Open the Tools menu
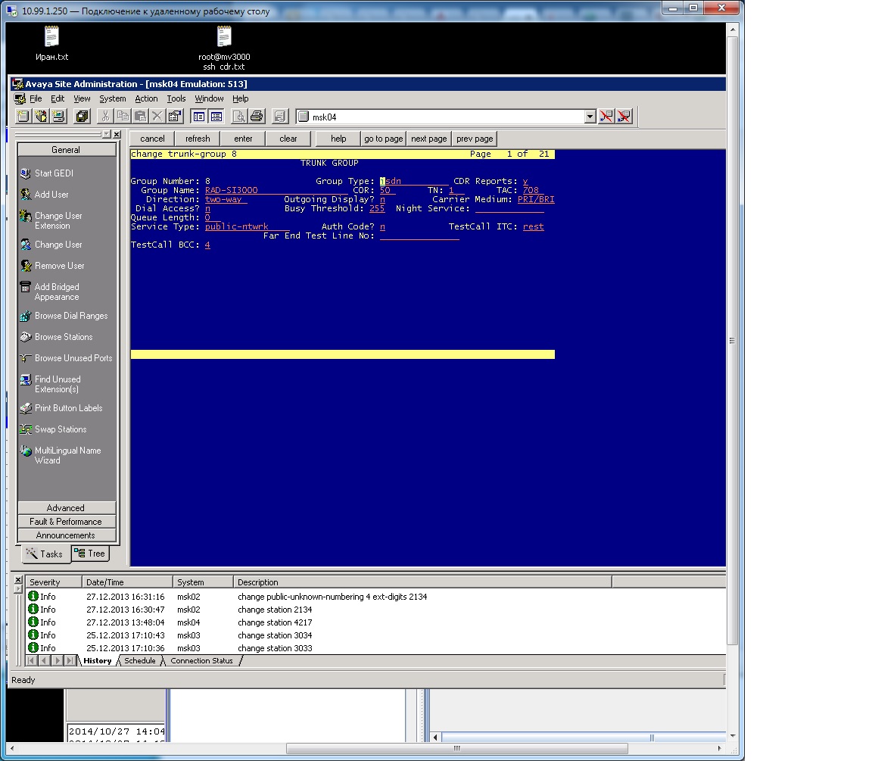Viewport: 872px width, 761px height. (176, 98)
